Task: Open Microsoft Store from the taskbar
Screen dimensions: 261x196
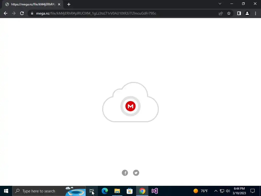Action: pyautogui.click(x=129, y=191)
